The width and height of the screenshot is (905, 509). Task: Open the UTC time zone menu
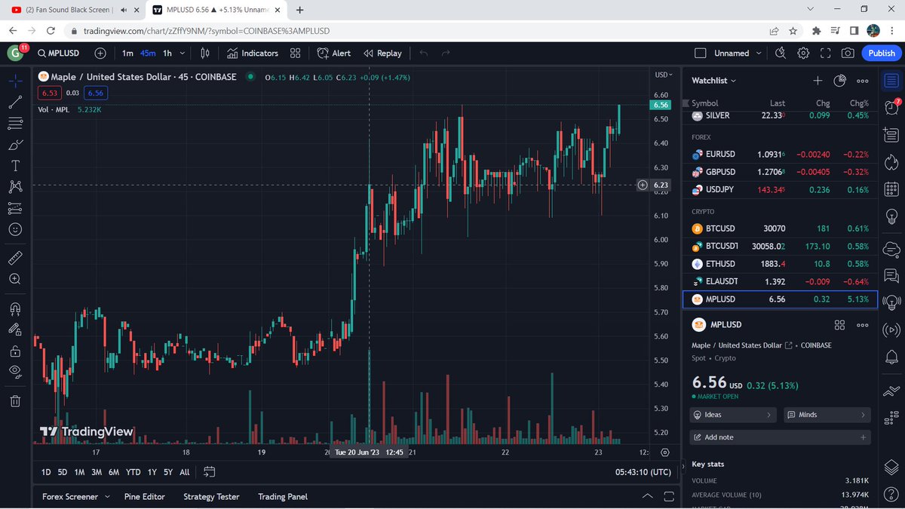[643, 472]
